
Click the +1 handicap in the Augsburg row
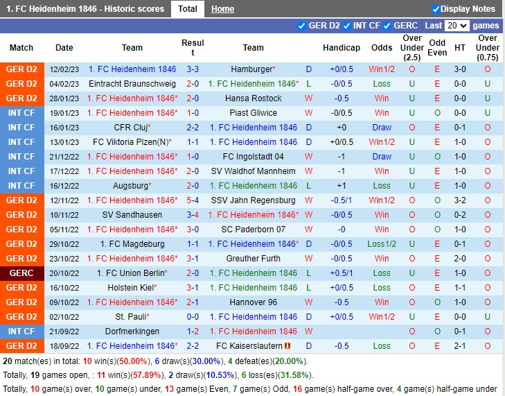[342, 186]
